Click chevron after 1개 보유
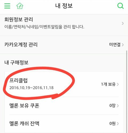The image size is (128, 133). (118, 84)
